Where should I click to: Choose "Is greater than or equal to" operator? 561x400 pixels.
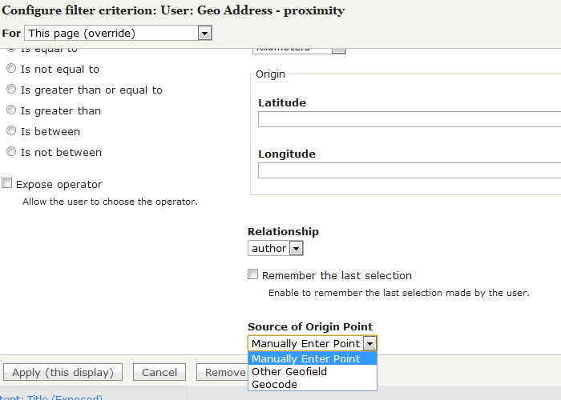(x=11, y=90)
